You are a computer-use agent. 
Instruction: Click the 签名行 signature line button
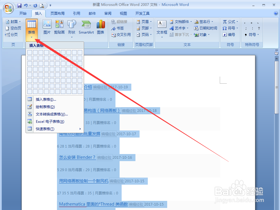coord(204,22)
